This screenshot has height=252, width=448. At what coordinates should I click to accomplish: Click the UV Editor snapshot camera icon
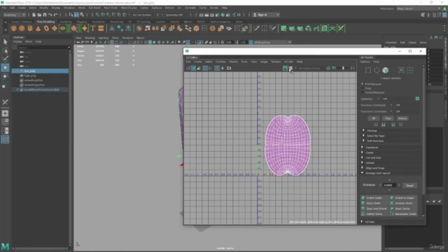[x=229, y=69]
